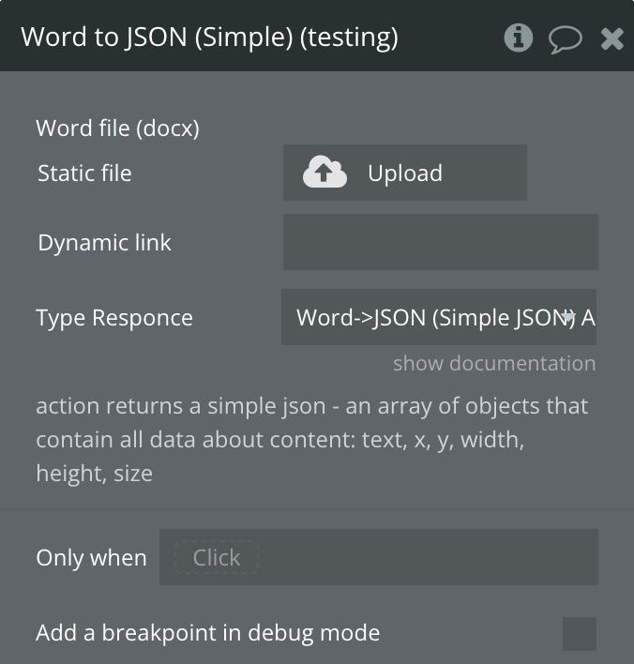The width and height of the screenshot is (634, 664).
Task: Click the dashed Click placeholder box
Action: (216, 557)
